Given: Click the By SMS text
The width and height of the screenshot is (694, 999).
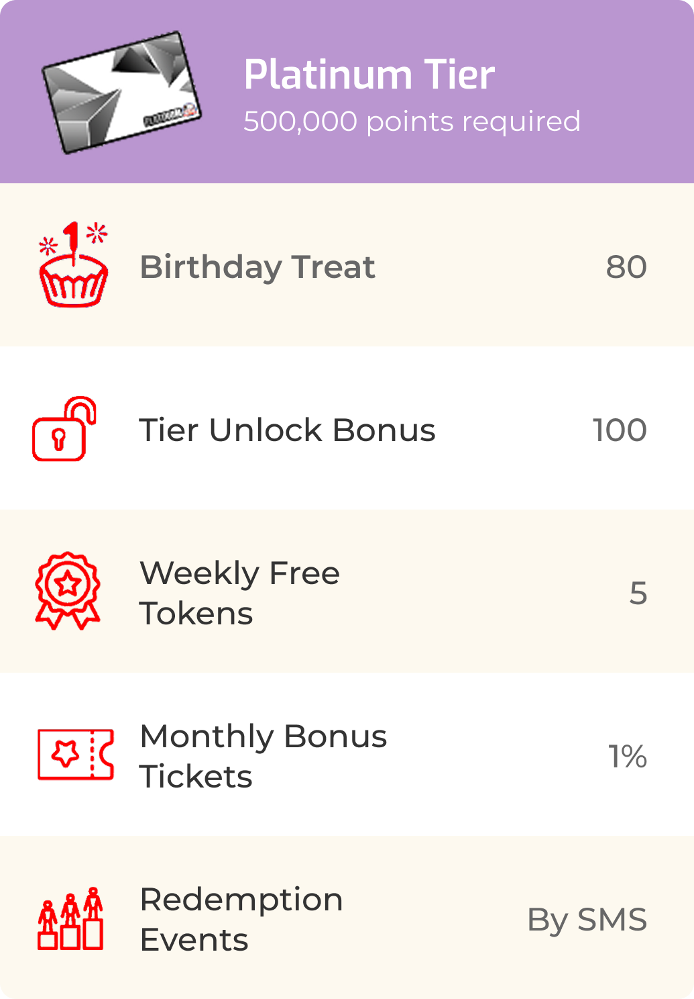Looking at the screenshot, I should [x=587, y=919].
